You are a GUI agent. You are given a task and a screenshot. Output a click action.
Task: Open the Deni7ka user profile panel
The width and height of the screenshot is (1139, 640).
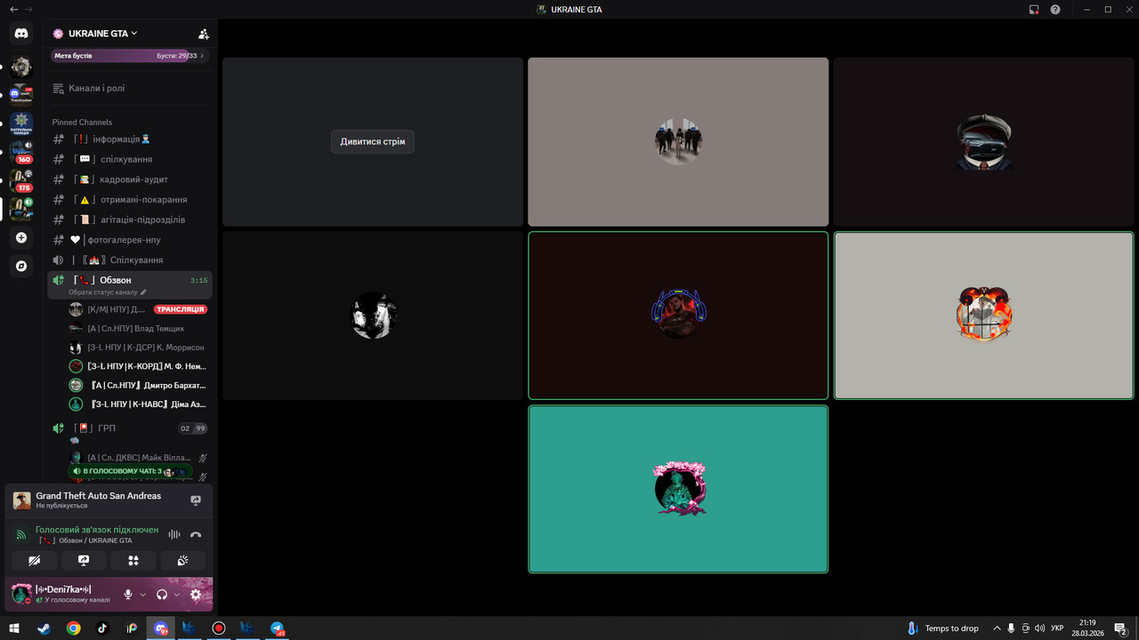(x=62, y=595)
